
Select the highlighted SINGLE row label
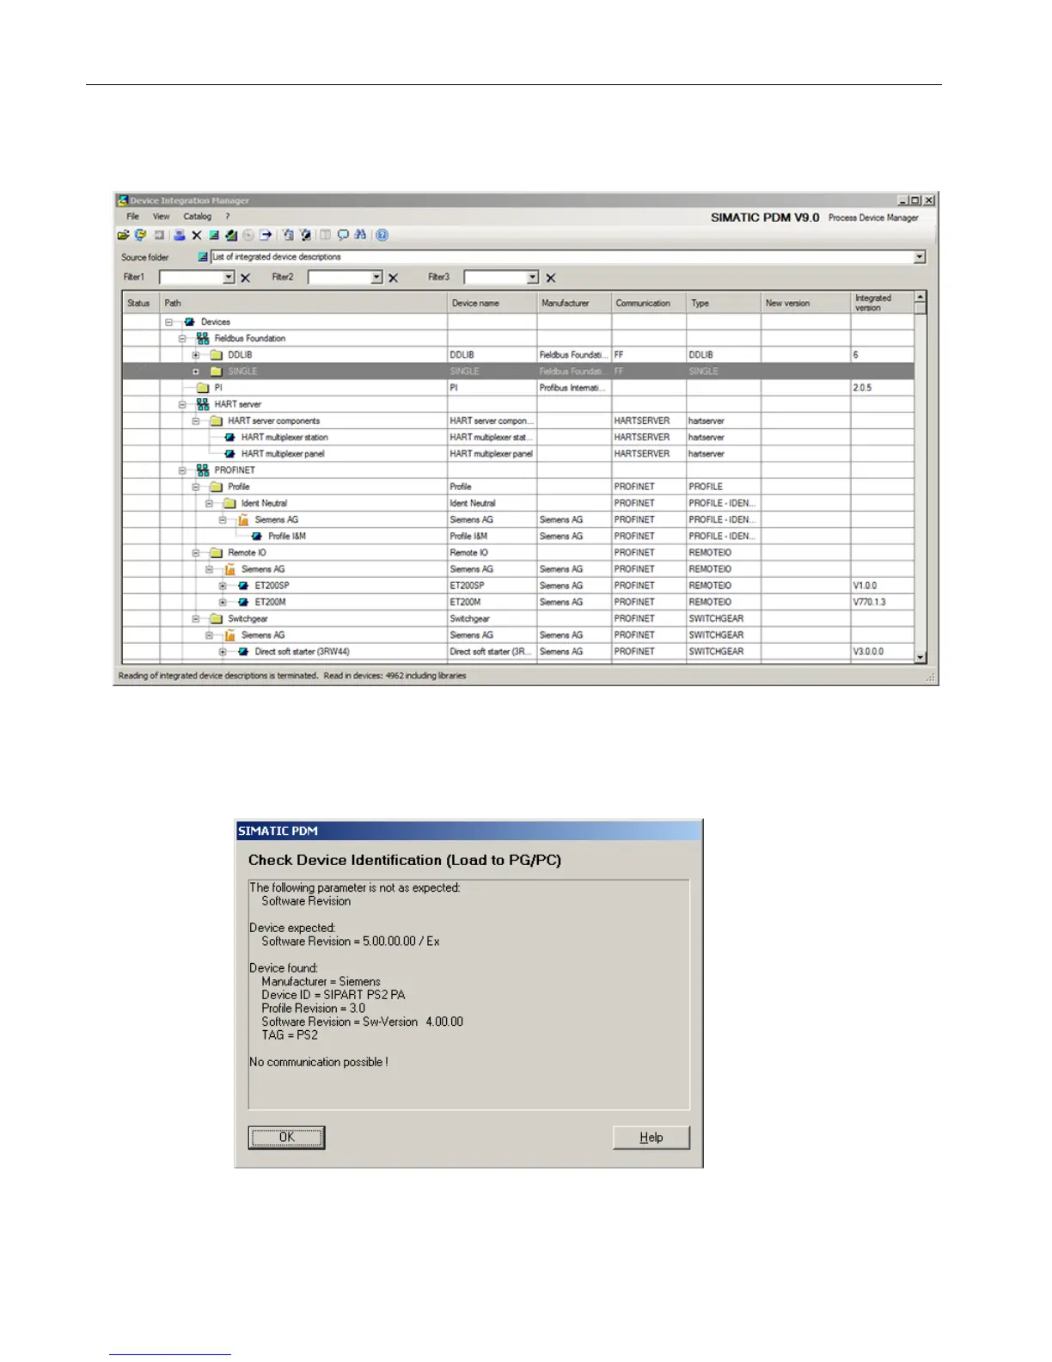point(242,371)
